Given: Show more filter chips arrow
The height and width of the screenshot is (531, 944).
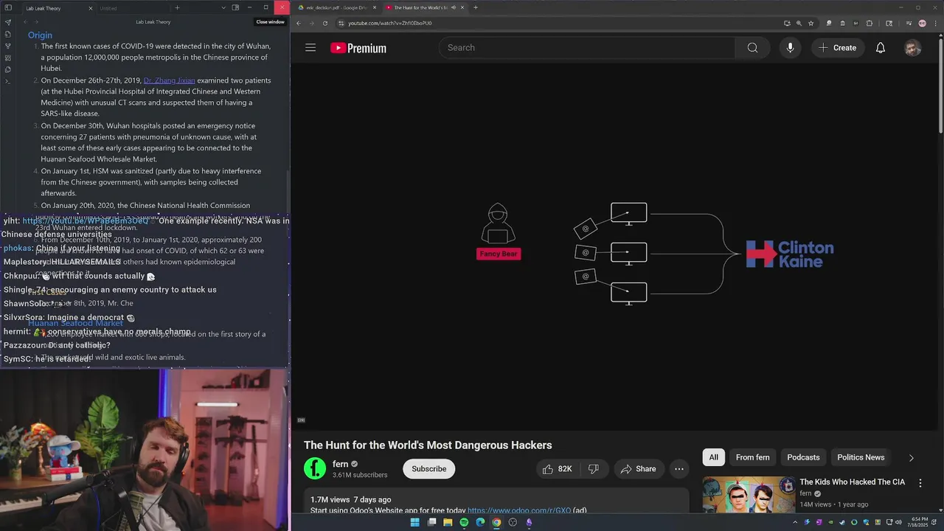Looking at the screenshot, I should click(x=911, y=458).
